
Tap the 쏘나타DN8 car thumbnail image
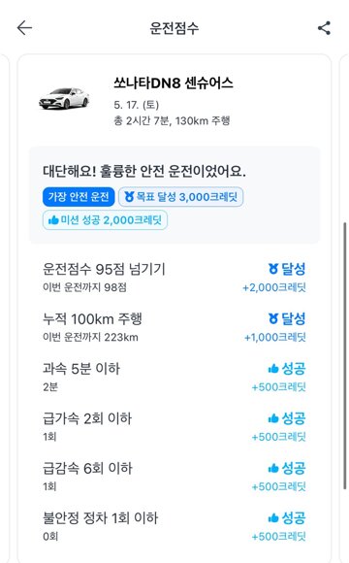(65, 98)
